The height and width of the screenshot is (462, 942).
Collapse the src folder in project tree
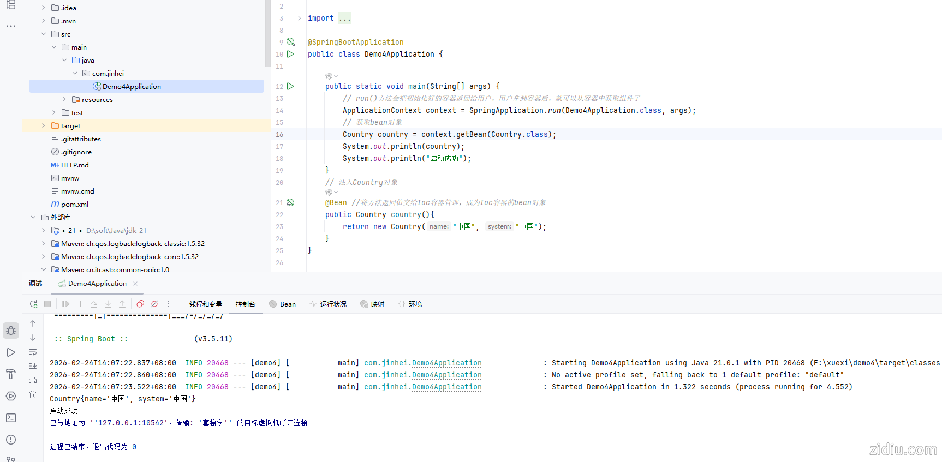pyautogui.click(x=44, y=34)
